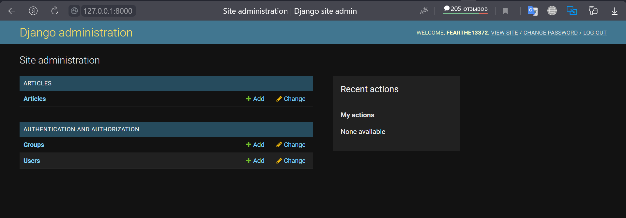626x218 pixels.
Task: Open the chat bubbles extension icon
Action: pyautogui.click(x=593, y=11)
